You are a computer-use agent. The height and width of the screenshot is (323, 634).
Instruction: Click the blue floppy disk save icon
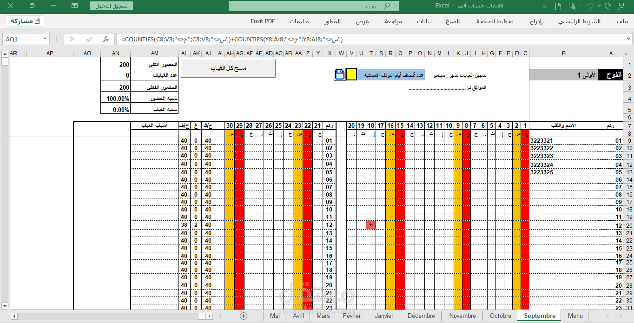point(340,74)
